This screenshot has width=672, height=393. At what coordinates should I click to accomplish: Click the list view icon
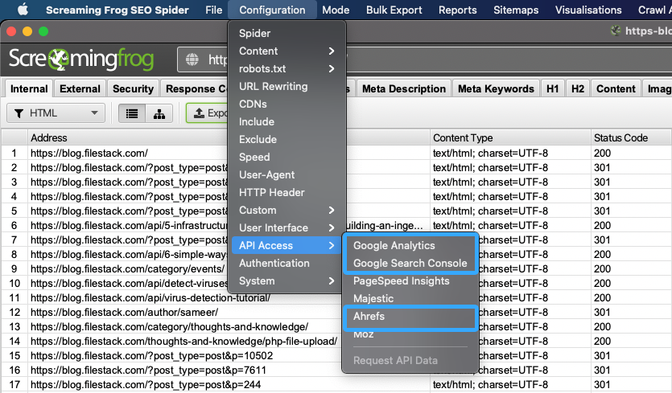131,113
